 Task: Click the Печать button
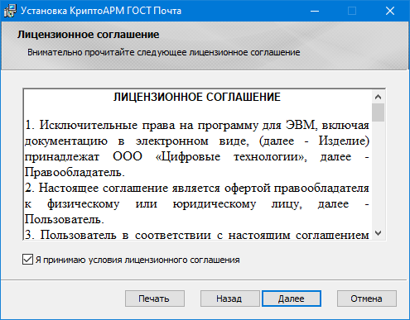(155, 299)
